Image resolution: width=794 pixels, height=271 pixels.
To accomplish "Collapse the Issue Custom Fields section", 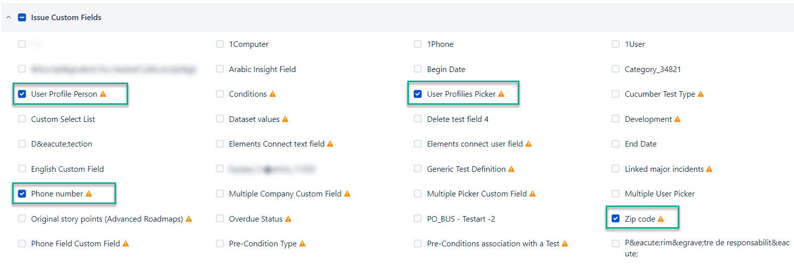I will pyautogui.click(x=9, y=18).
